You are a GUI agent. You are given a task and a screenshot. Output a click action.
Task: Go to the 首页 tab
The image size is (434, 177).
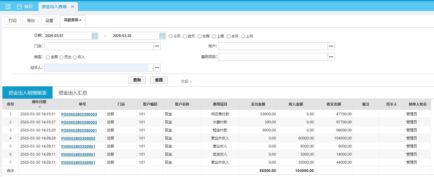click(25, 7)
